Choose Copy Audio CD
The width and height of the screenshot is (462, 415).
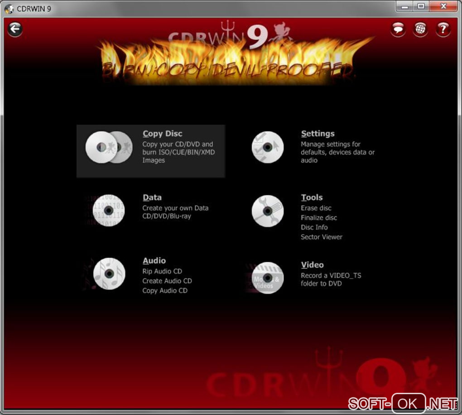tap(165, 290)
